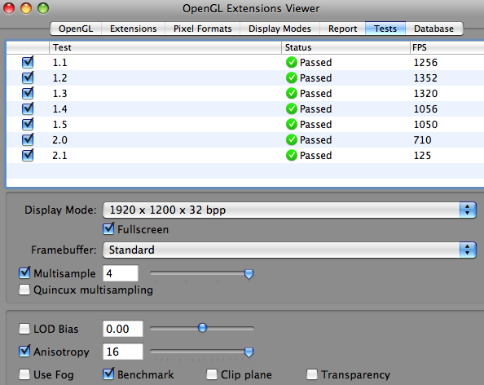Switch to the Extensions tab

tap(134, 29)
